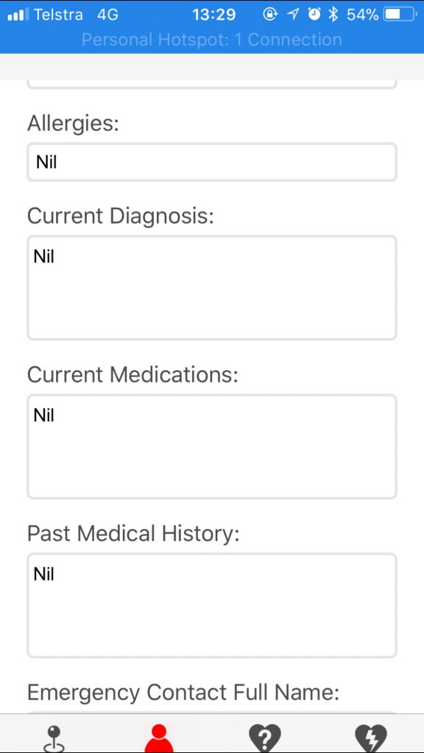Edit the Current Medications text box
Screen dimensions: 424x753
pyautogui.click(x=212, y=446)
